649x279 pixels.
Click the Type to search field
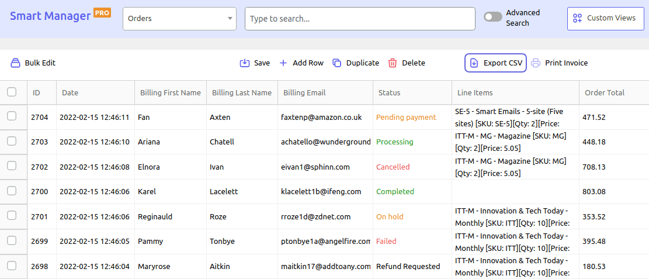pos(359,19)
